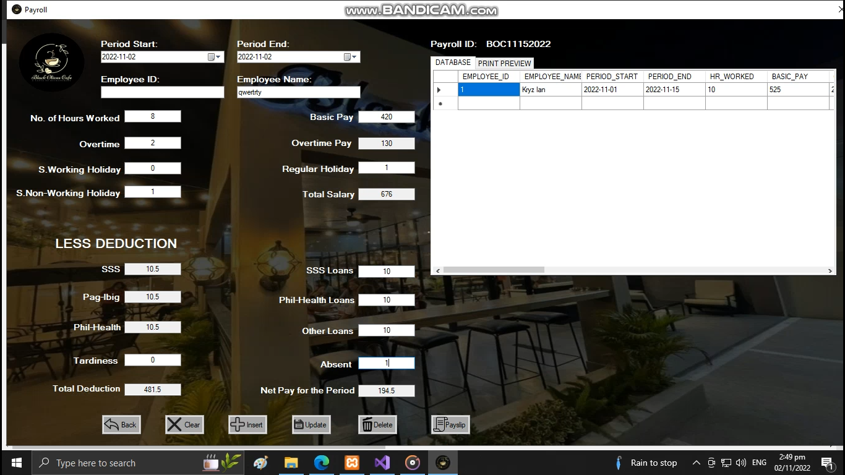
Task: Click the Delete button
Action: tap(377, 424)
